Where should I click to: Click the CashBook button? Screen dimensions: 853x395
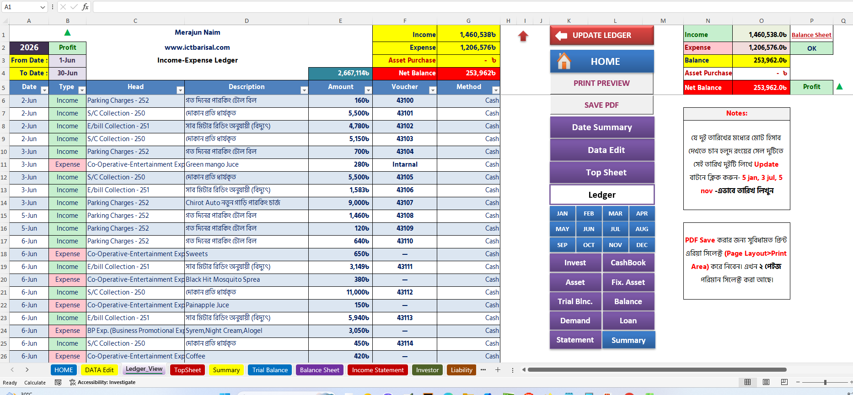(x=628, y=263)
